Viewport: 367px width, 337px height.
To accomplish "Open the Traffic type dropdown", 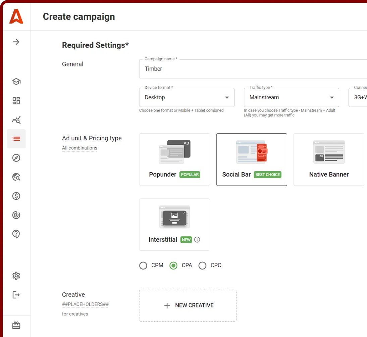I will coord(291,97).
